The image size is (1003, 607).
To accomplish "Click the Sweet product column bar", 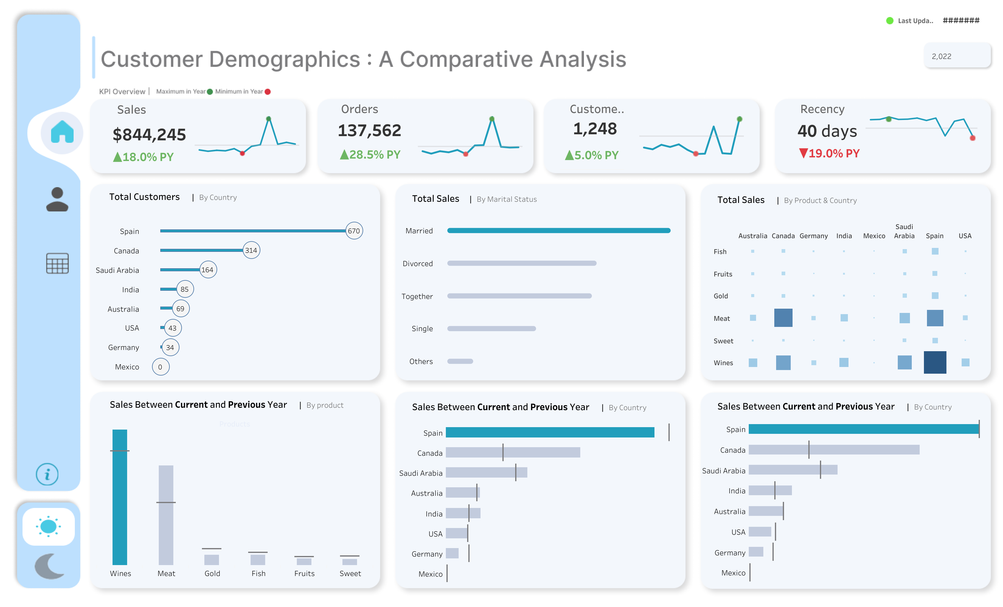I will tap(350, 562).
